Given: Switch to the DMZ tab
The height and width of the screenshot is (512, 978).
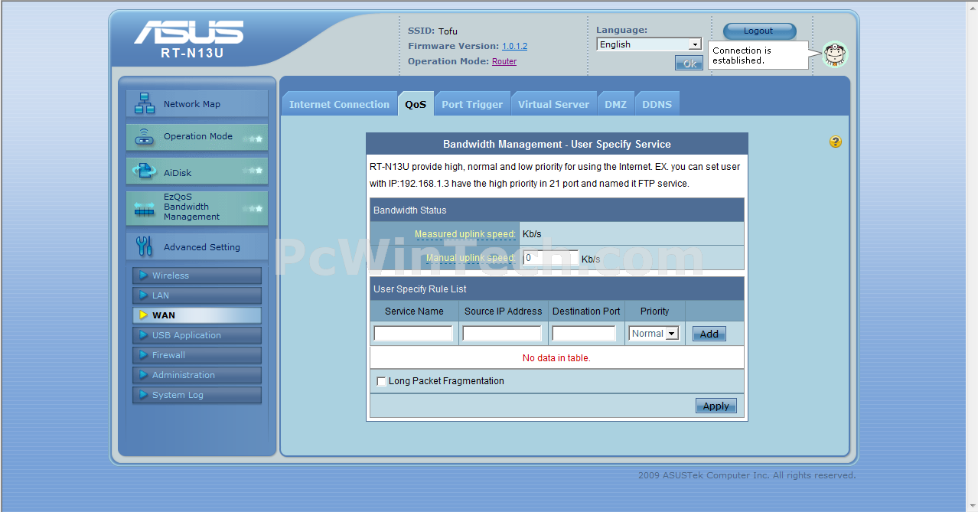Looking at the screenshot, I should pyautogui.click(x=615, y=104).
